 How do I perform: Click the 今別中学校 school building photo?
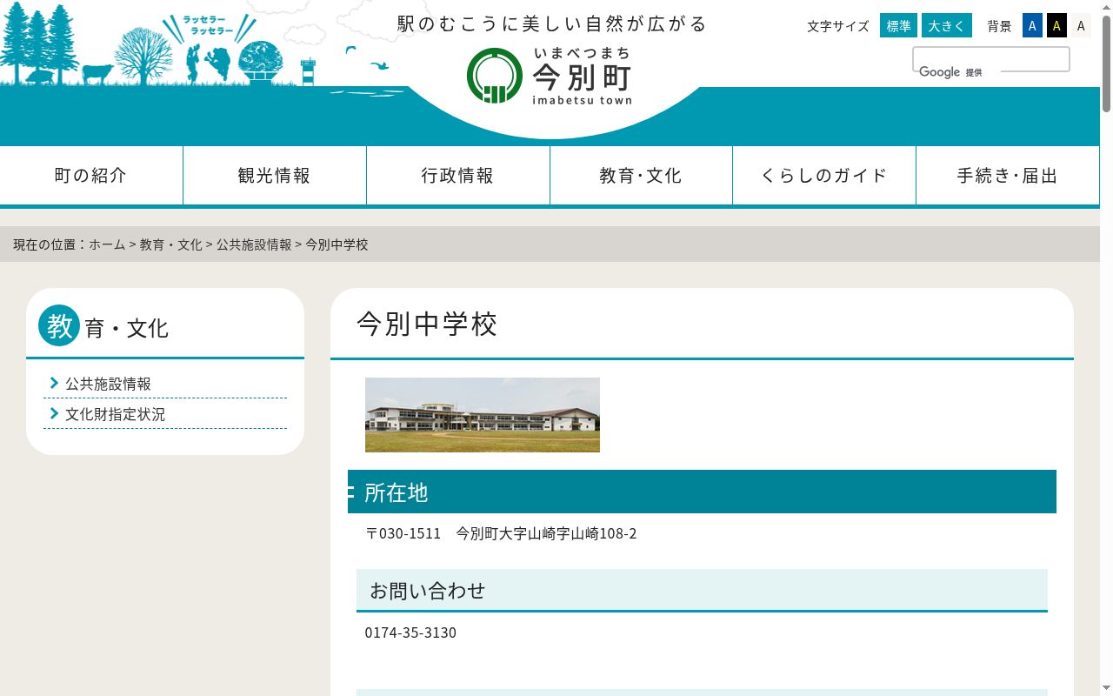pos(483,415)
